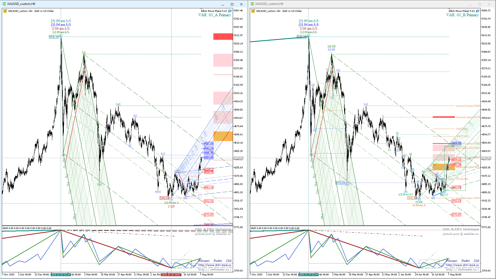Select the 4208.70 red price label
This screenshot has width=496, height=279.
209,172
